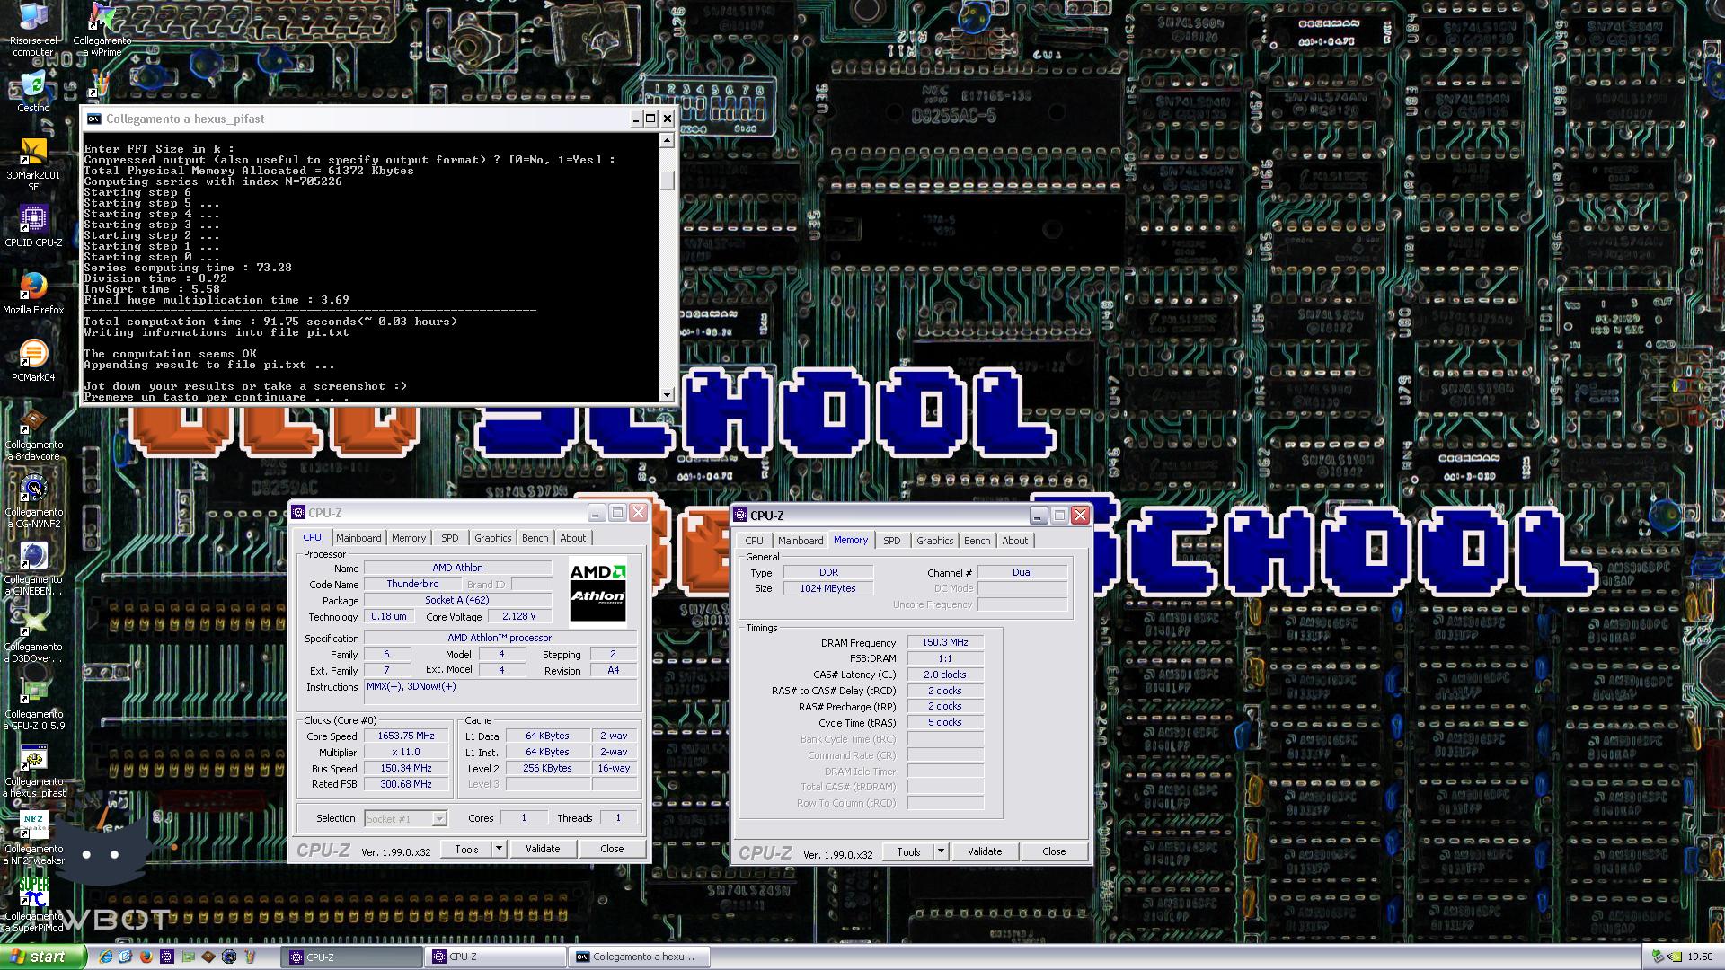Launch the Mozilla Firefox desktop shortcut
This screenshot has height=970, width=1725.
(x=33, y=294)
